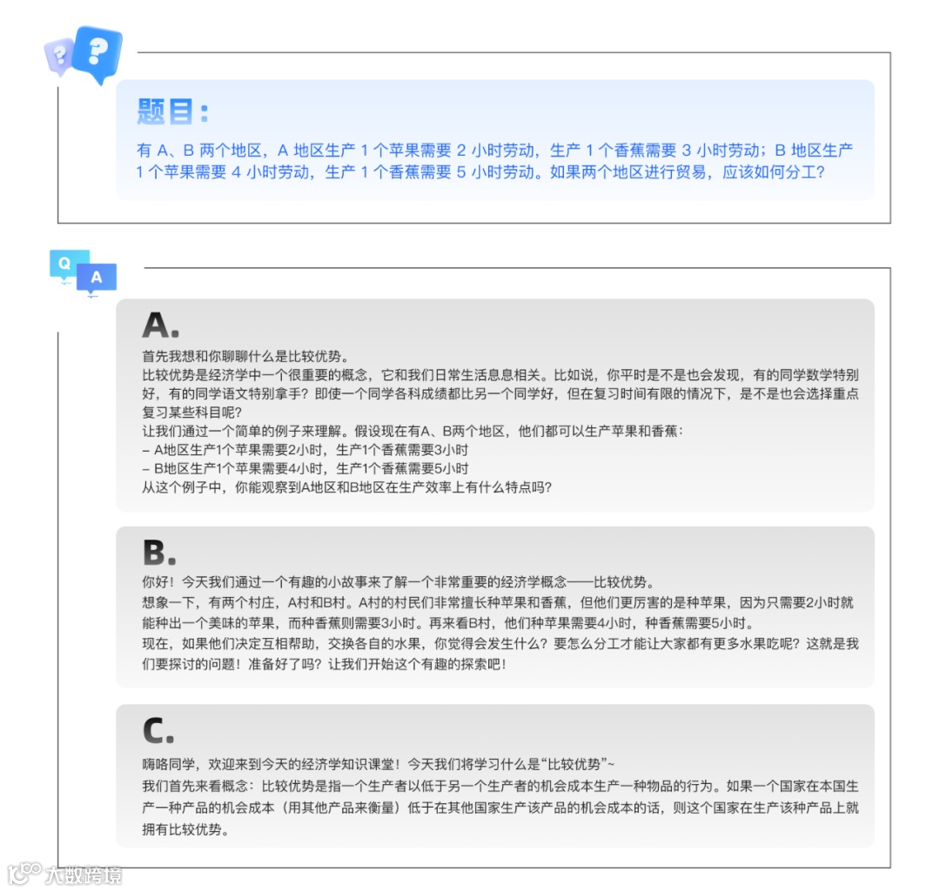Click the answer B. heading
The width and height of the screenshot is (940, 892).
[159, 553]
